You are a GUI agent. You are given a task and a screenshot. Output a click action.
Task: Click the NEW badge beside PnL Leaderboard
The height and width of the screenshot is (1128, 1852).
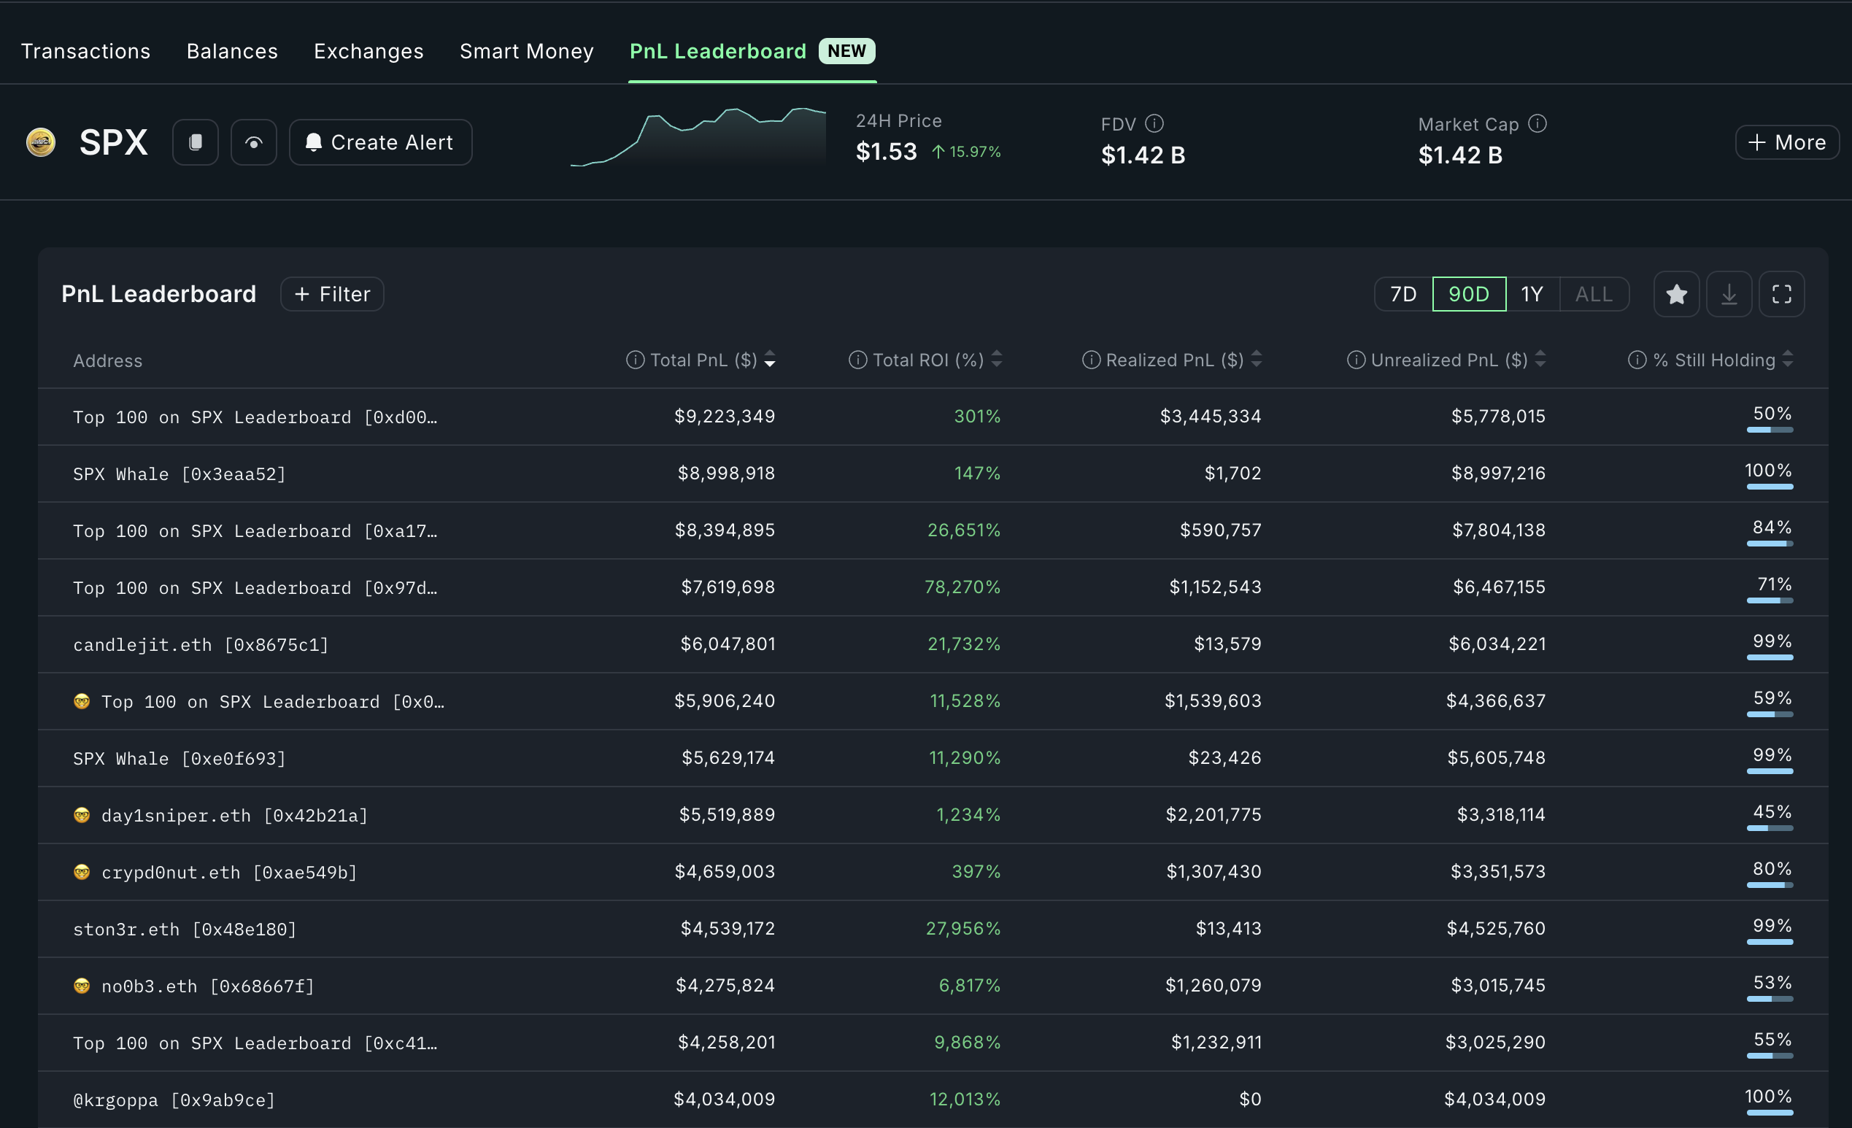pos(847,51)
